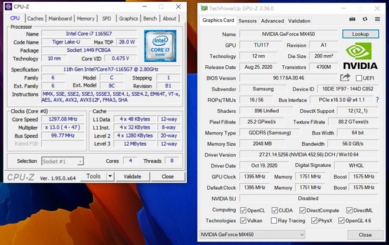
Task: Click the BIOS Version field 90.17.6A.00.46
Action: pos(288,78)
